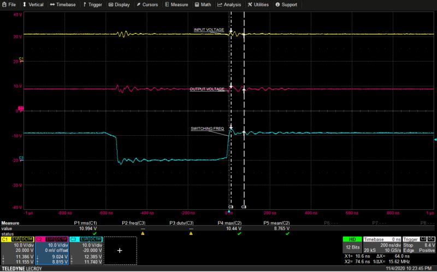Open the Math menu
This screenshot has height=272, width=437.
tap(203, 4)
